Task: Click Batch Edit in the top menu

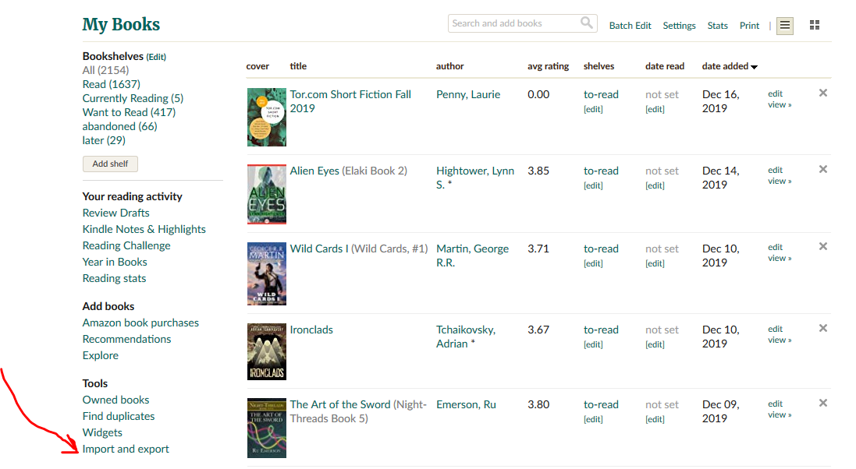Action: pyautogui.click(x=630, y=25)
